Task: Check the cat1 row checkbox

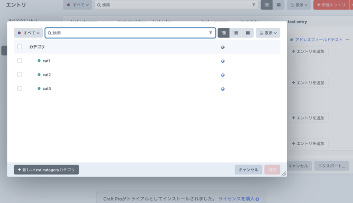Action: click(x=19, y=61)
